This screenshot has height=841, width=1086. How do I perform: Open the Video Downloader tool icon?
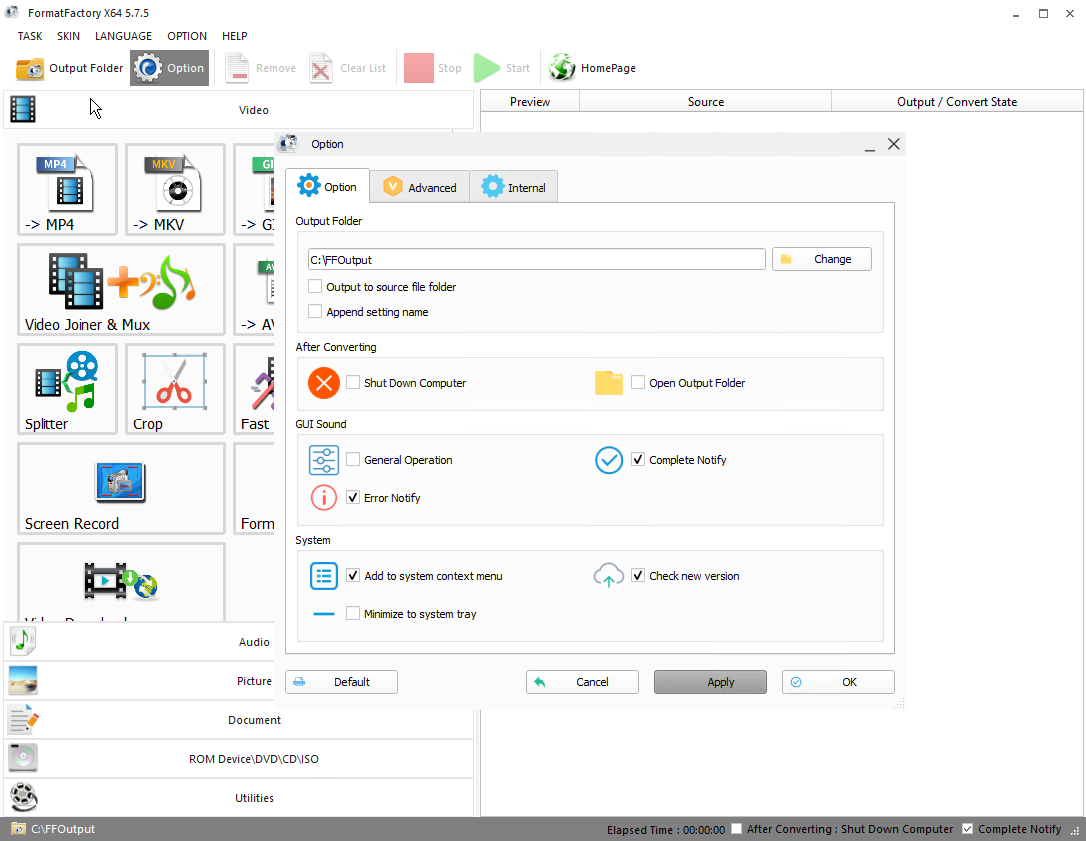(x=121, y=581)
